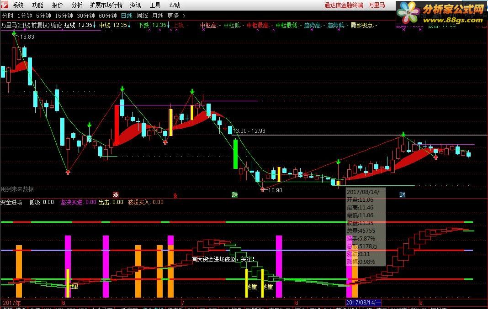Switch to the 5分钟 period tab

tap(43, 16)
